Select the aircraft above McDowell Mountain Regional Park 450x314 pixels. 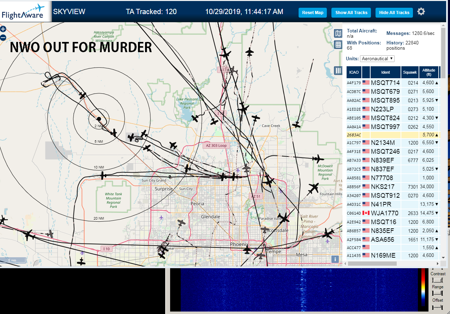pos(318,159)
